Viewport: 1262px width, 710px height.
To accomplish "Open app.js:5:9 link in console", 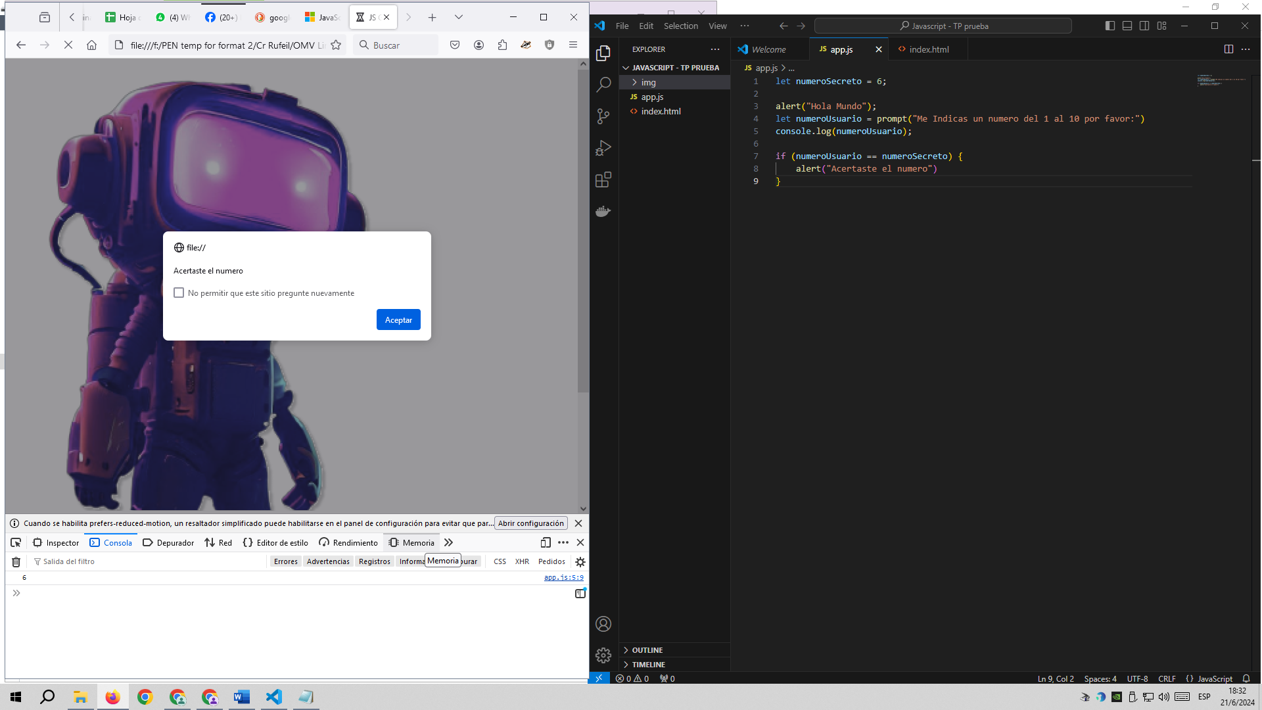I will pos(563,577).
